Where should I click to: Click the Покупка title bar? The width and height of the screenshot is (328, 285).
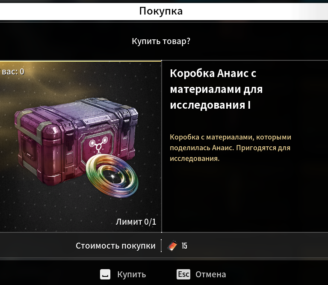[161, 11]
